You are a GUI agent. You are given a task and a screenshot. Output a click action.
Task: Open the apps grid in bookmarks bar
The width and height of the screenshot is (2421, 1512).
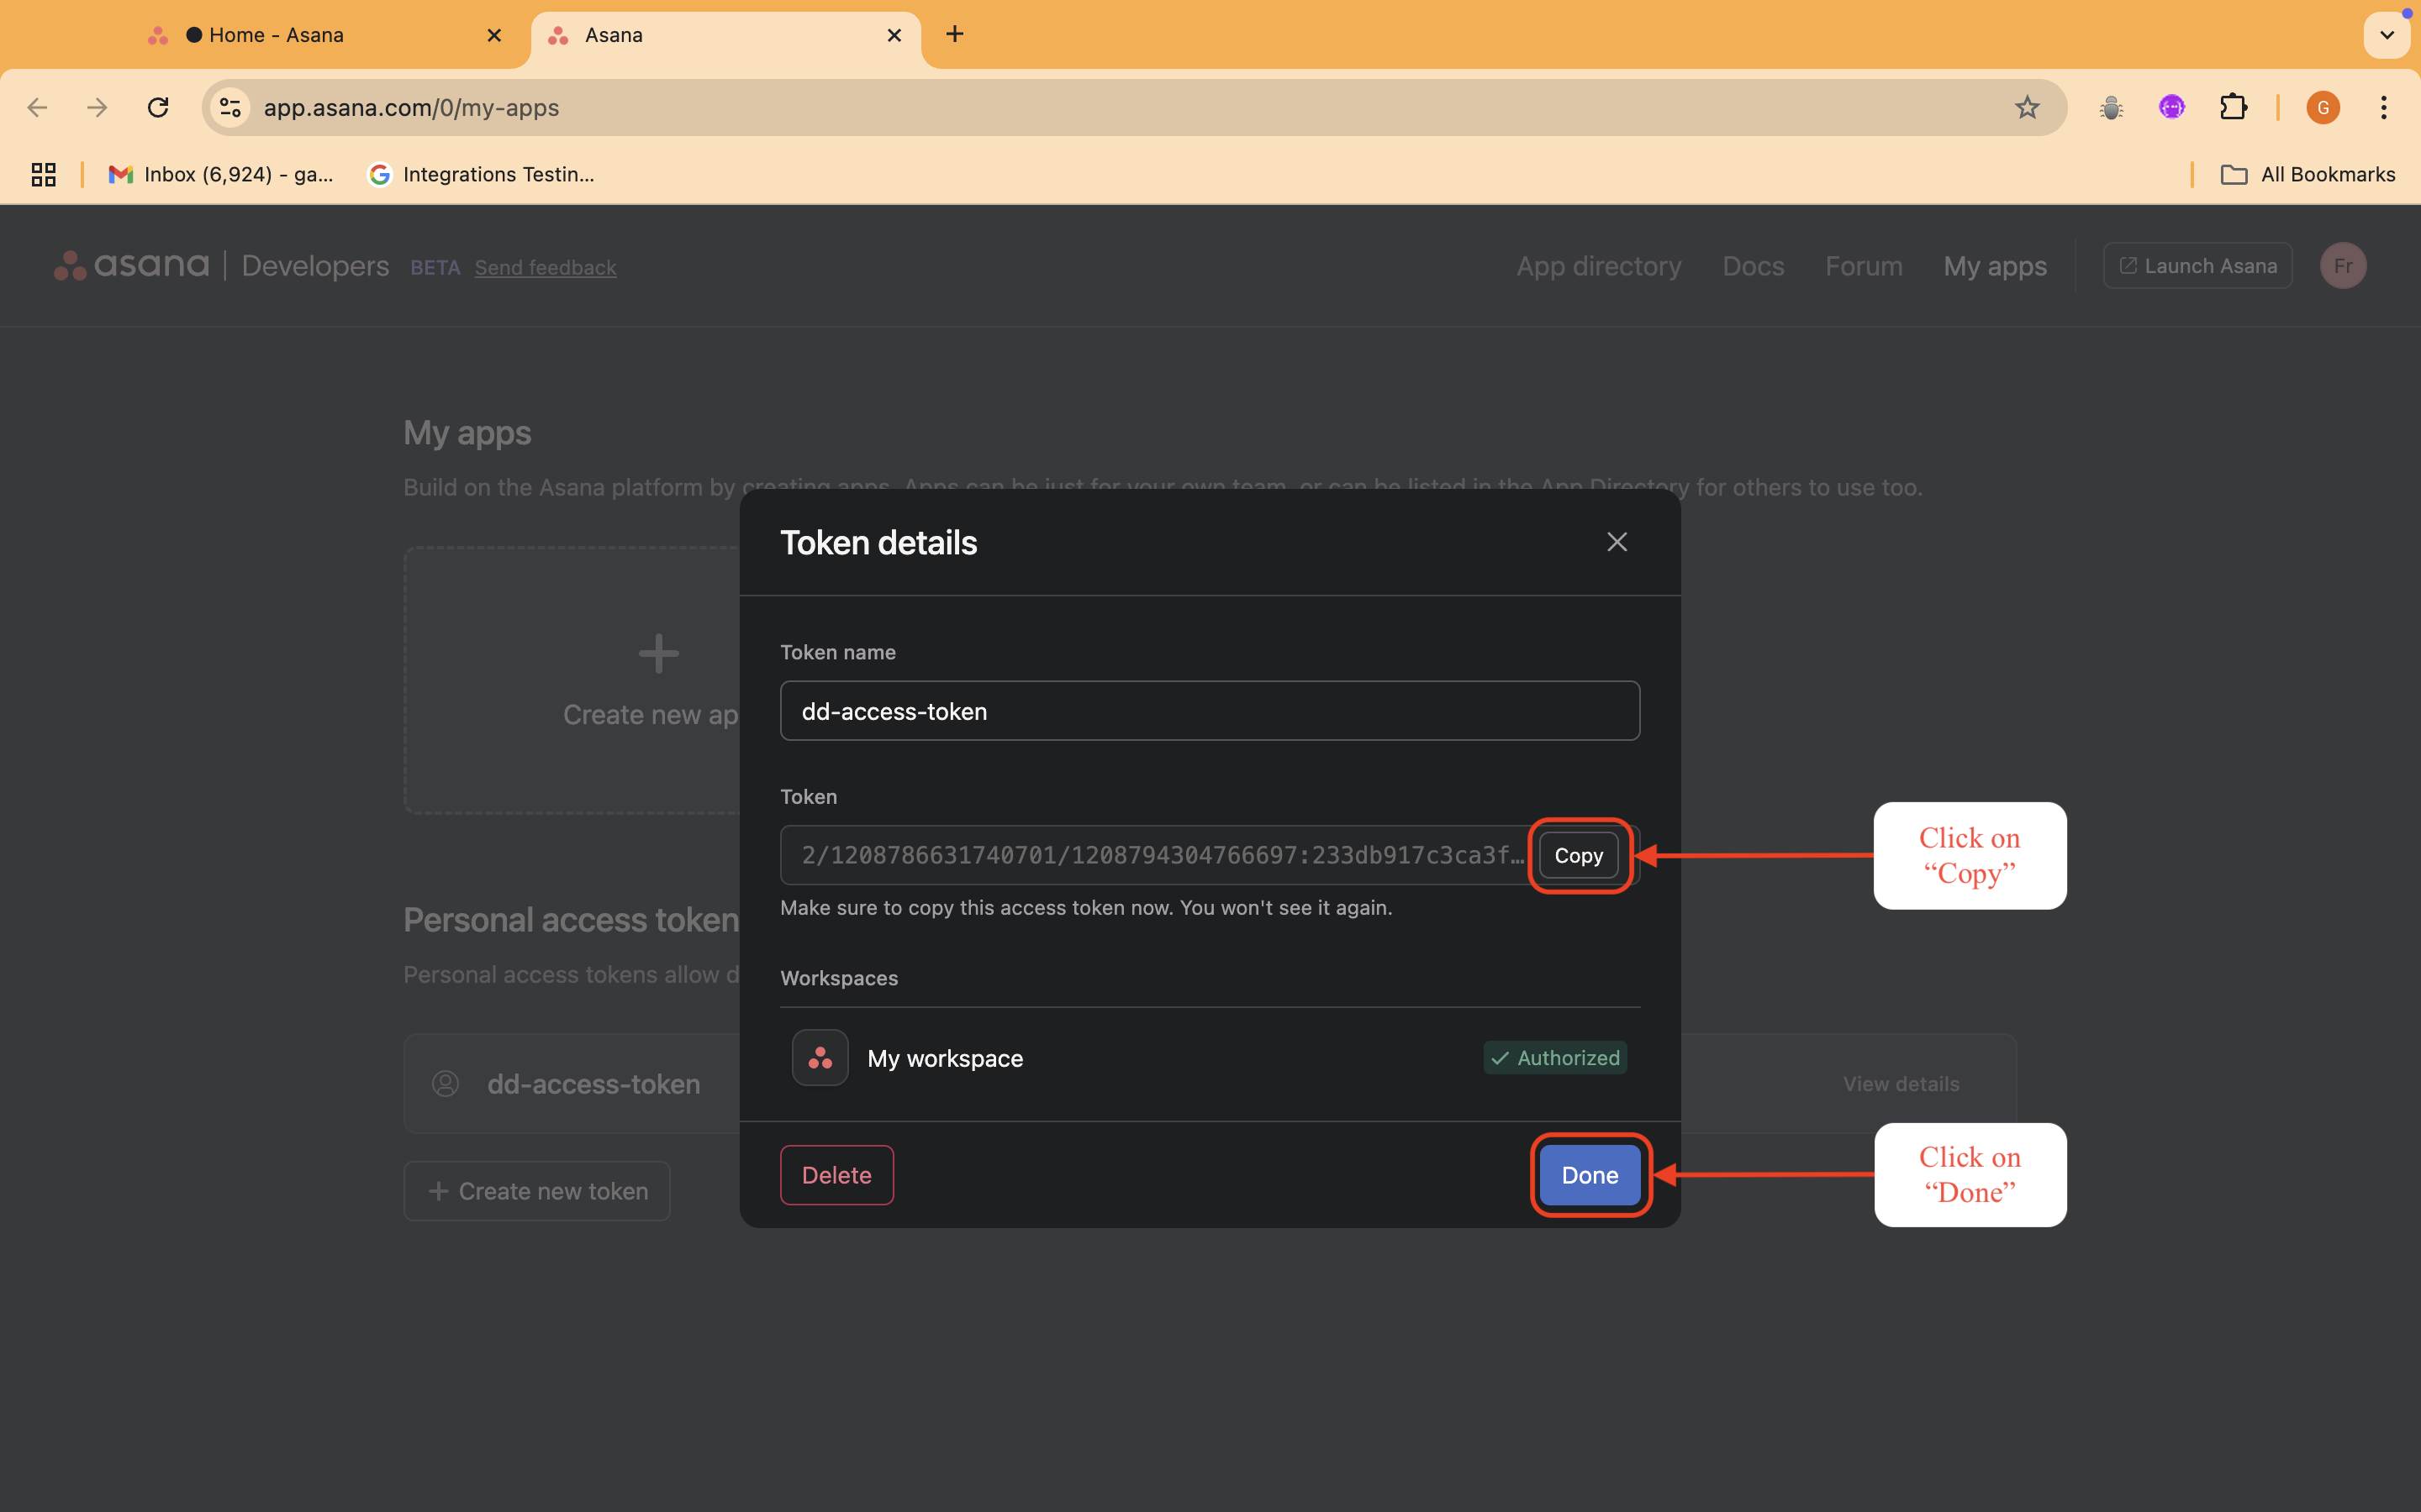[43, 175]
